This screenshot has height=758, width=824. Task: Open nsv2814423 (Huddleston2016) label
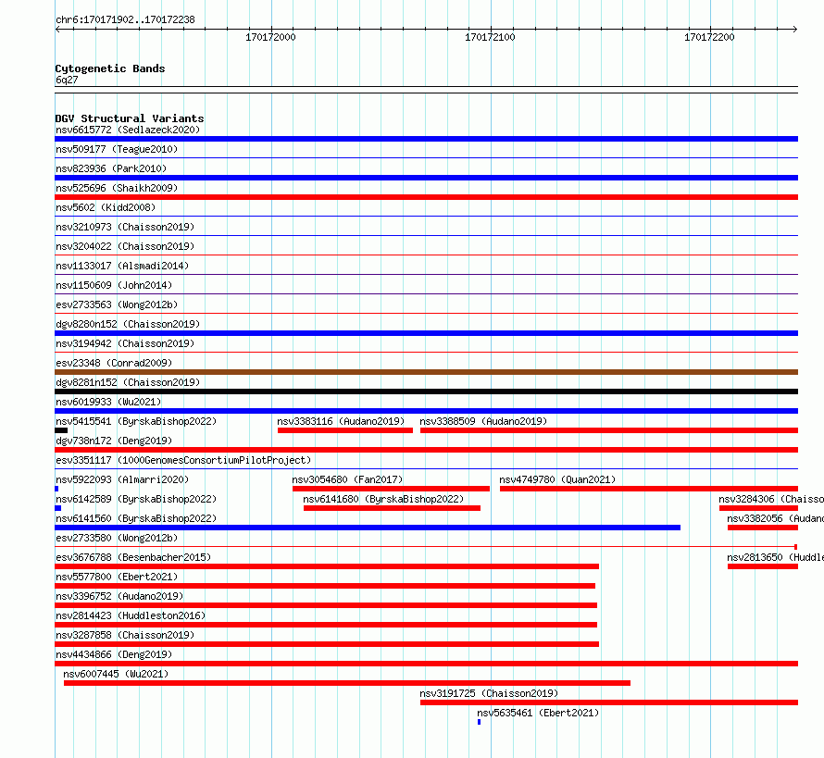131,615
